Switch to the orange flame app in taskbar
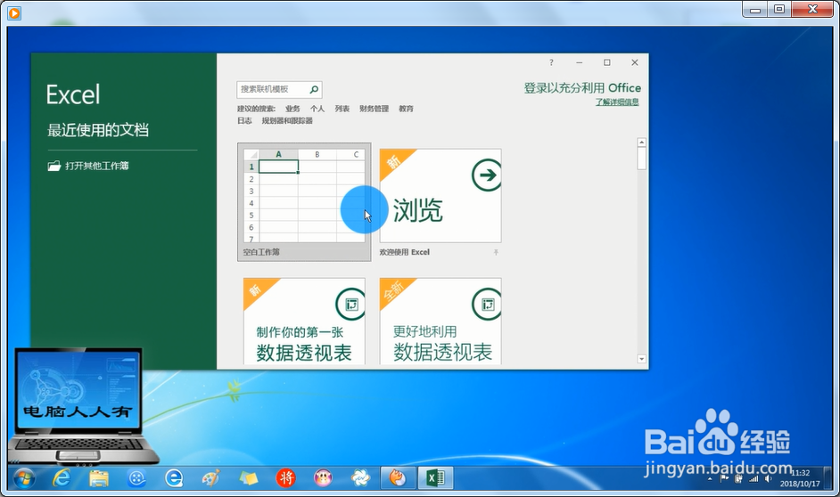 pyautogui.click(x=398, y=477)
